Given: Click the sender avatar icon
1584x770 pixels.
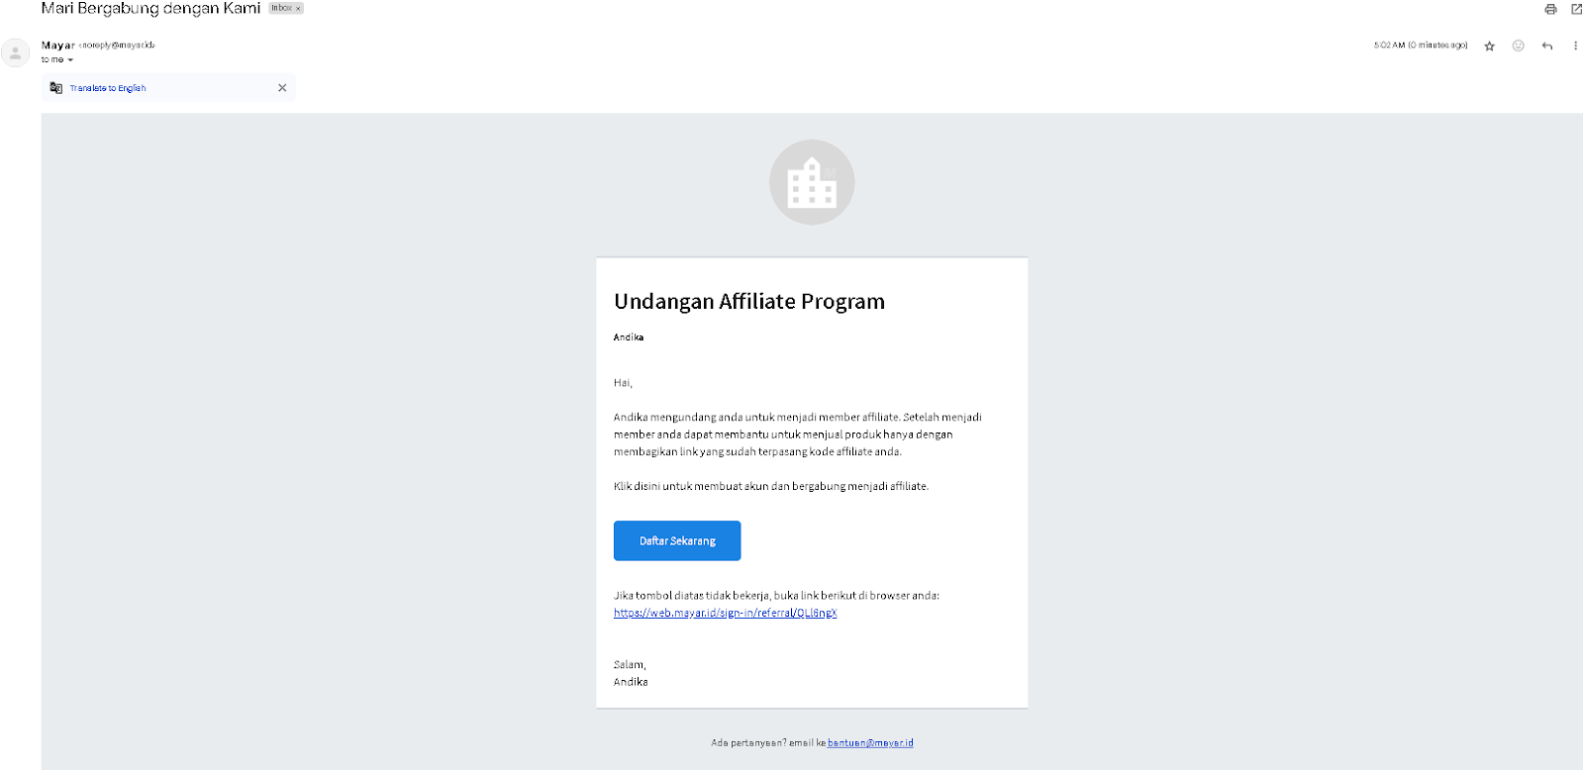Looking at the screenshot, I should 15,52.
